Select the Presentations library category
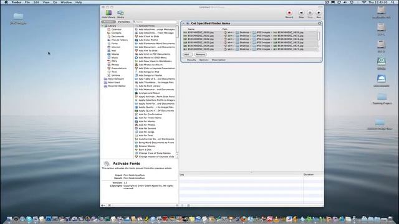This screenshot has height=224, width=399. [x=118, y=68]
